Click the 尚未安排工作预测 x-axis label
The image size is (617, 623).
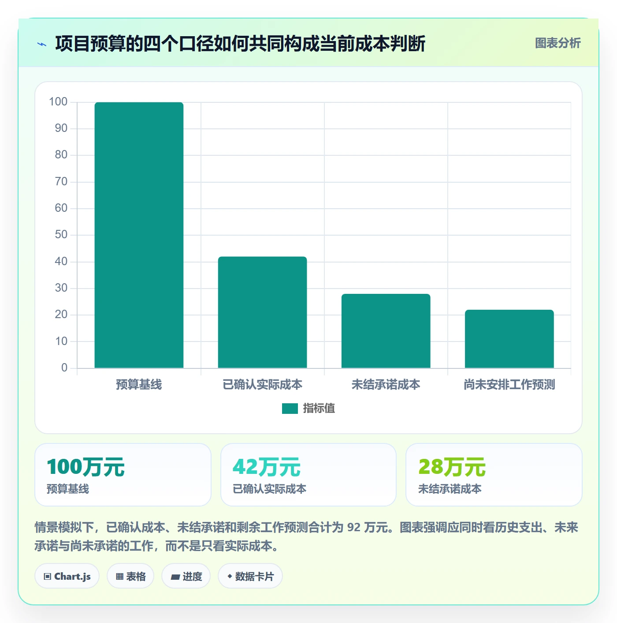509,385
